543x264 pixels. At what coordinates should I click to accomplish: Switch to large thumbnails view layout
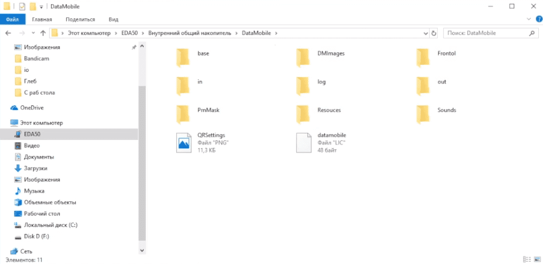(537, 259)
